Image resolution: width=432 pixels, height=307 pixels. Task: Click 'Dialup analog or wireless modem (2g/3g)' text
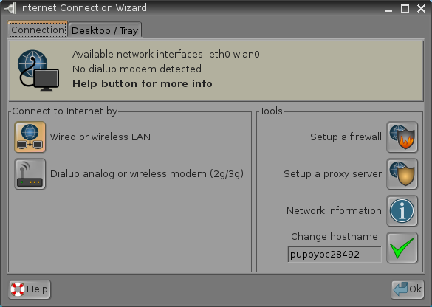[147, 174]
